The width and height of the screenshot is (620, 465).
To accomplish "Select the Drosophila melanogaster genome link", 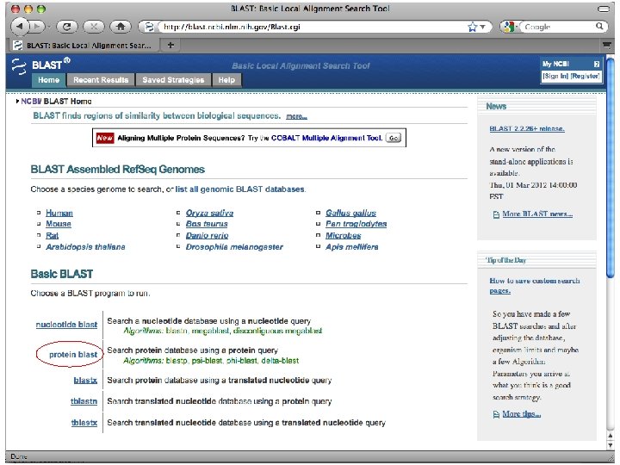I will click(x=234, y=247).
